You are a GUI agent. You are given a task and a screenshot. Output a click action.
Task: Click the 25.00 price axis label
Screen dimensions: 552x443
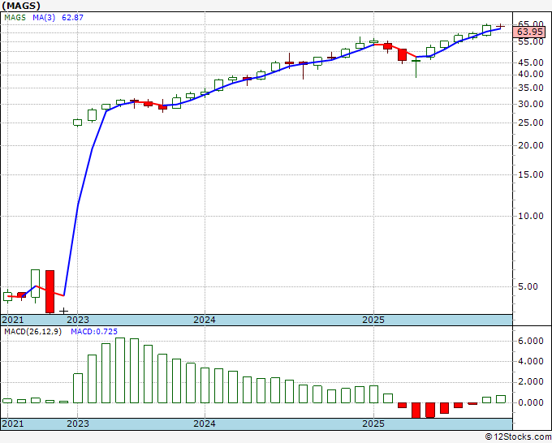tap(531, 123)
